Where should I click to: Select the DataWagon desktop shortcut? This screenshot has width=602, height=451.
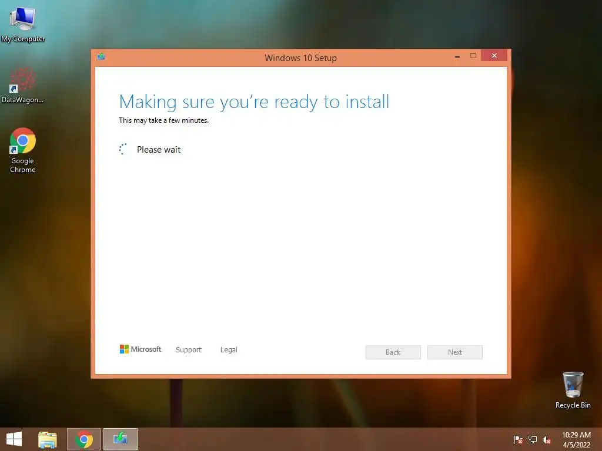point(23,85)
